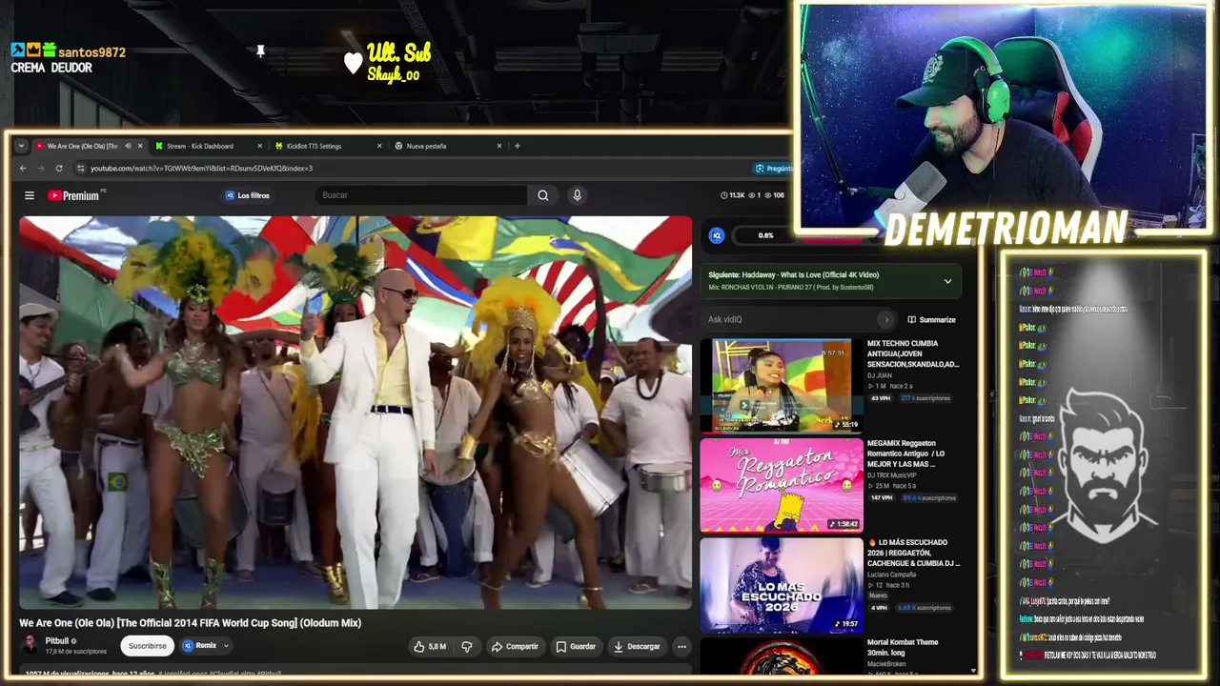The height and width of the screenshot is (686, 1220).
Task: Click the vidIQ 0.6% score bar
Action: [x=766, y=235]
